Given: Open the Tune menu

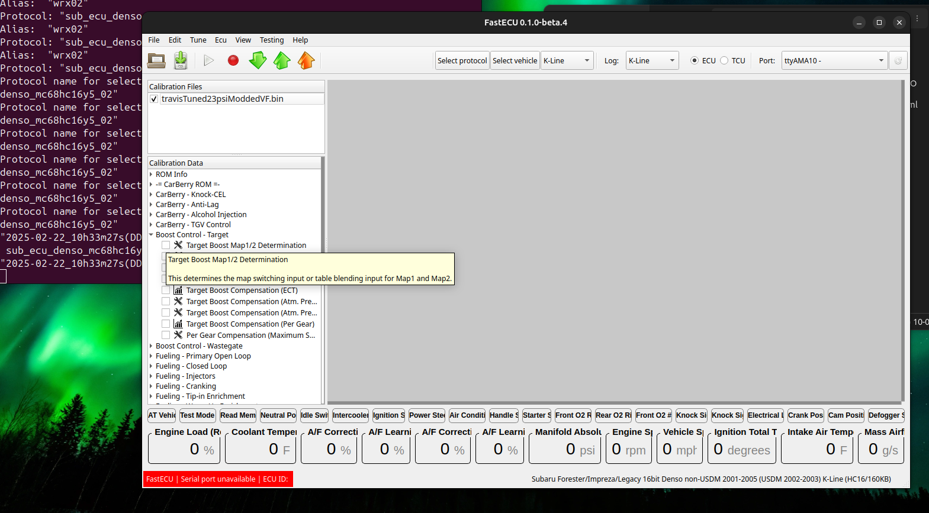Looking at the screenshot, I should (x=198, y=40).
